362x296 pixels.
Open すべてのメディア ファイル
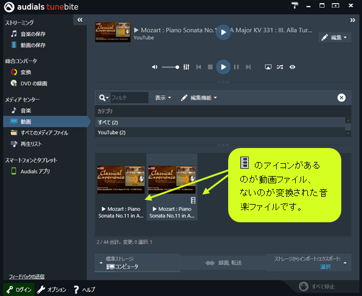coord(40,133)
